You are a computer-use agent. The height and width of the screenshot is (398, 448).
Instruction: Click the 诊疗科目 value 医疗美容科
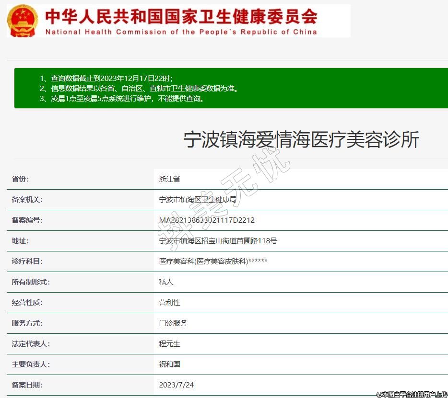pos(213,262)
